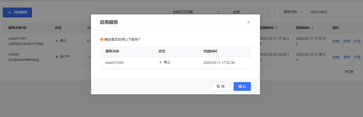Click the 创建服务 button
The height and width of the screenshot is (117, 363).
17,12
